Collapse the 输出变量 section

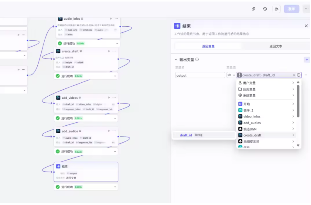click(176, 60)
